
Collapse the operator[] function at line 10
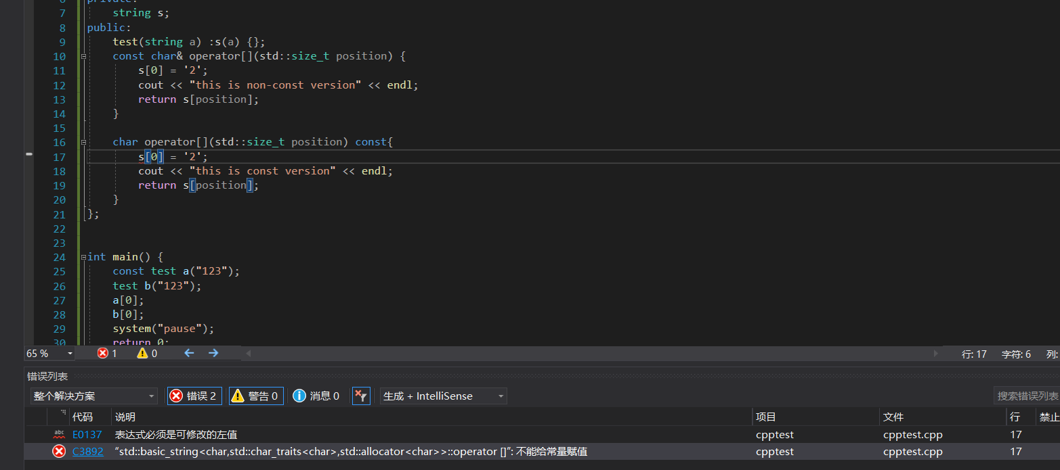pos(83,57)
